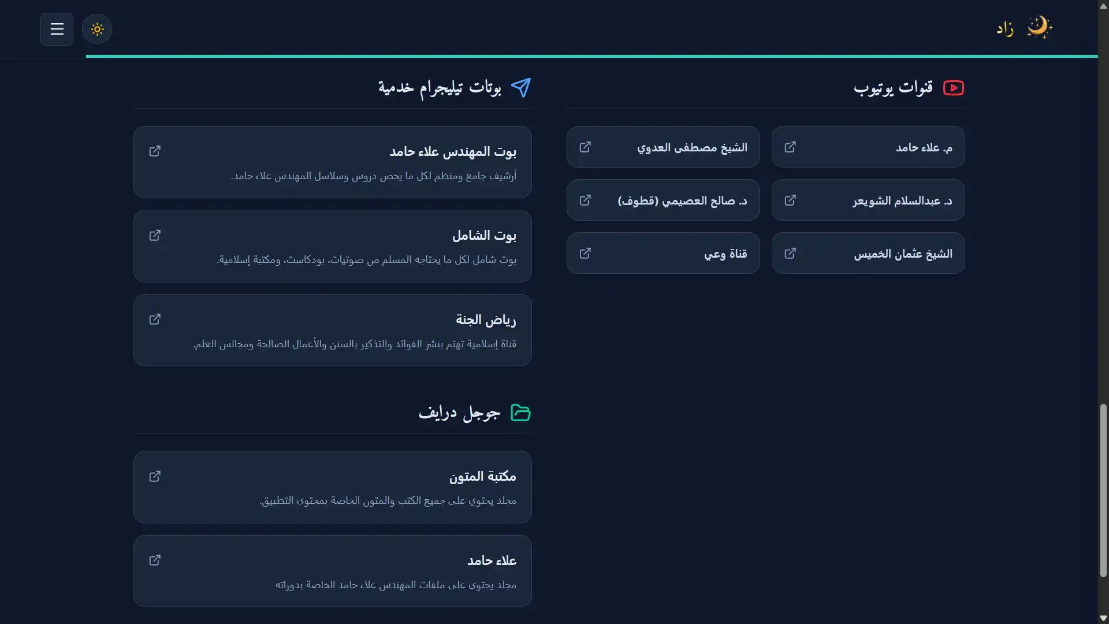Click the scrollbar down arrow
Image resolution: width=1109 pixels, height=624 pixels.
point(1103,618)
